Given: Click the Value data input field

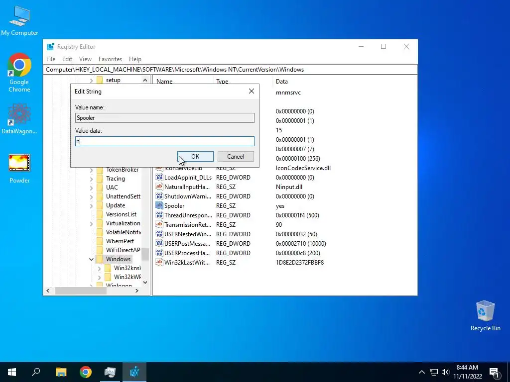Looking at the screenshot, I should (x=164, y=141).
